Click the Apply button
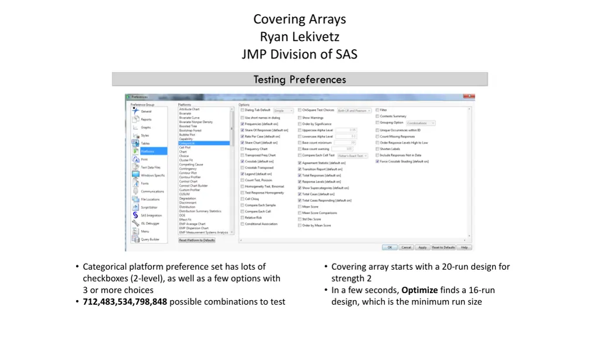Viewport: 600px width, 337px height. tap(422, 247)
